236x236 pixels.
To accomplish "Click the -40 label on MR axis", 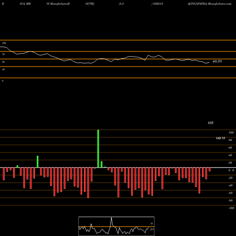I will coord(230,185).
